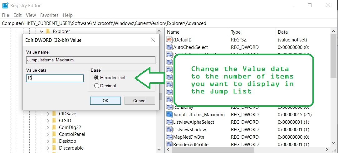
Task: Click the ReindexedProfile DWORD icon
Action: pos(169,144)
